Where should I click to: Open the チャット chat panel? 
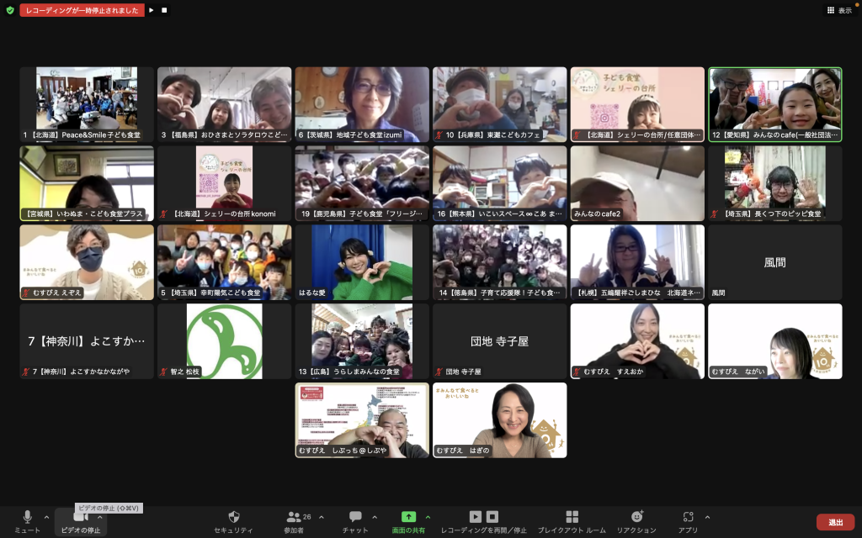tap(355, 518)
